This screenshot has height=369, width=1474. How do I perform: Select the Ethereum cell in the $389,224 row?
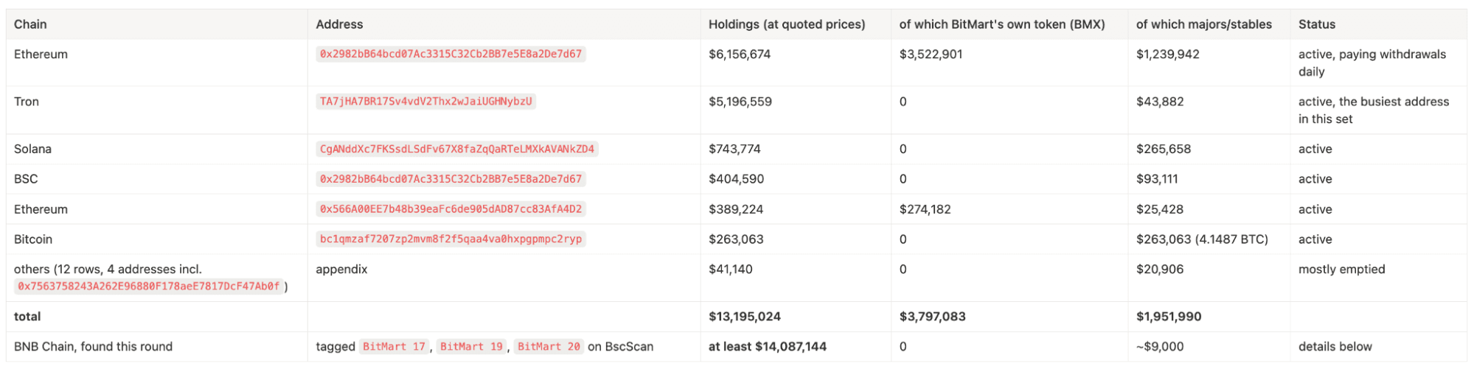[41, 209]
